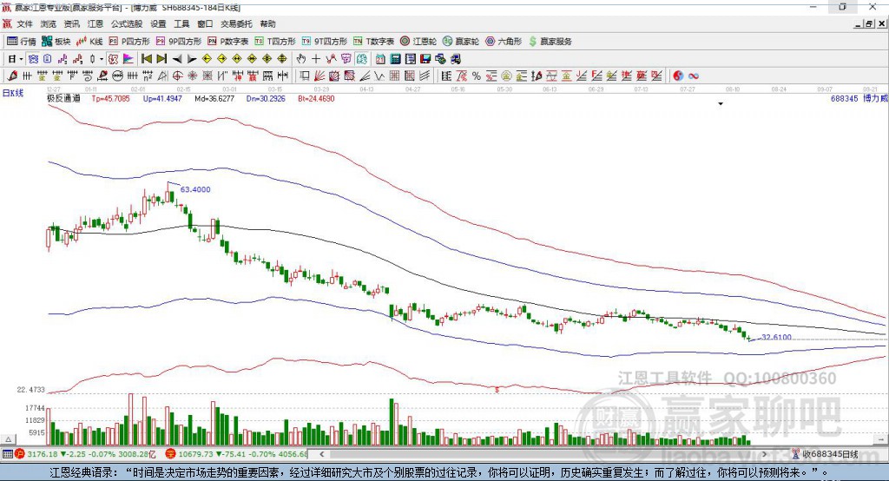Click the black right arrow icon
The height and width of the screenshot is (481, 889).
(192, 59)
